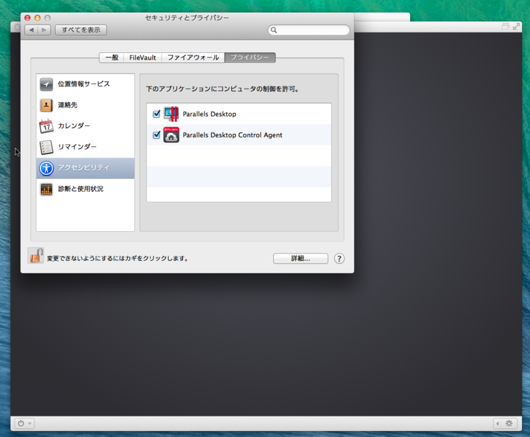Select the 位置情報サービス (Location Services) icon
Viewport: 530px width, 437px height.
click(x=46, y=84)
